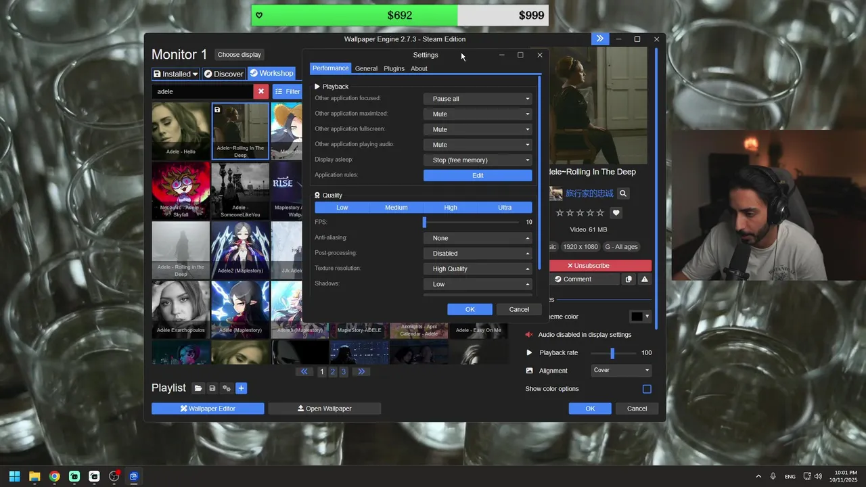866x487 pixels.
Task: Open Windows Start menu
Action: pyautogui.click(x=14, y=476)
